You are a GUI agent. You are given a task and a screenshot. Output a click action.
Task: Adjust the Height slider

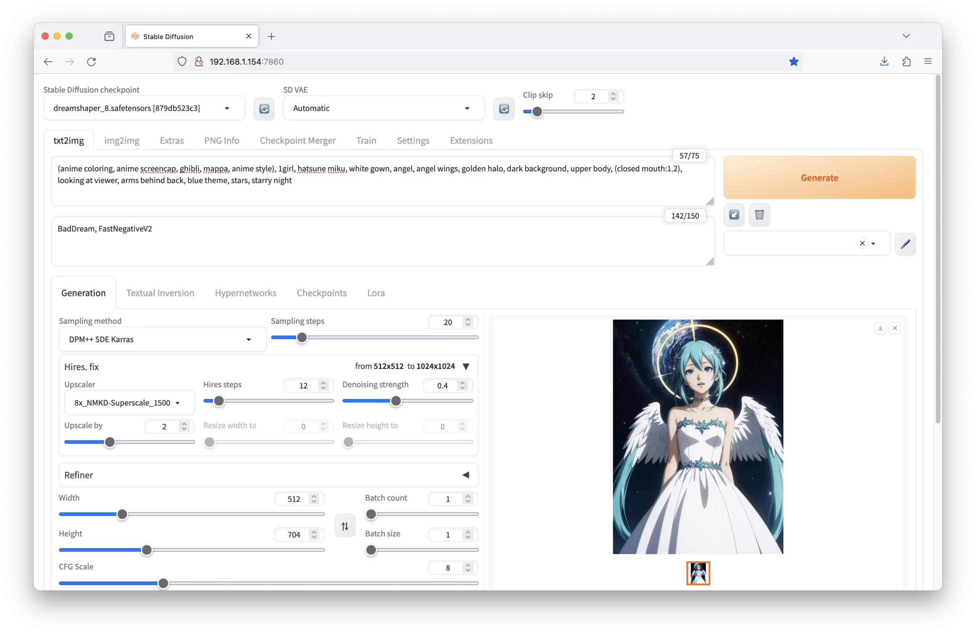(191, 550)
